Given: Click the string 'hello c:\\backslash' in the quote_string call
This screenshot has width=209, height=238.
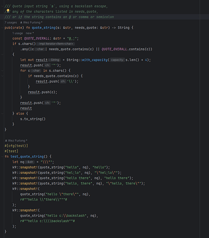Looking at the screenshot, I should [x=66, y=216].
